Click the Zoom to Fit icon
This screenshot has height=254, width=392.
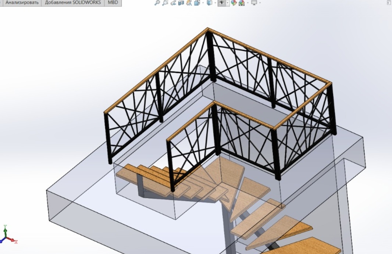pos(157,3)
